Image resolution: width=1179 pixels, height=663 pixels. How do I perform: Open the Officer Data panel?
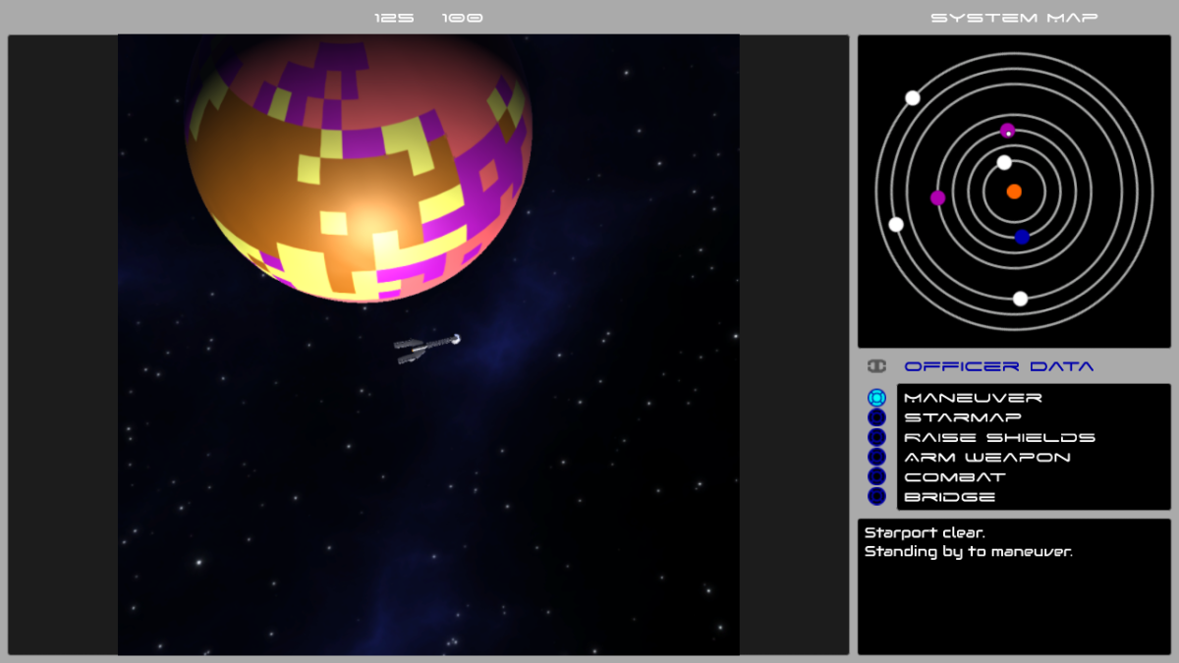click(x=1000, y=364)
